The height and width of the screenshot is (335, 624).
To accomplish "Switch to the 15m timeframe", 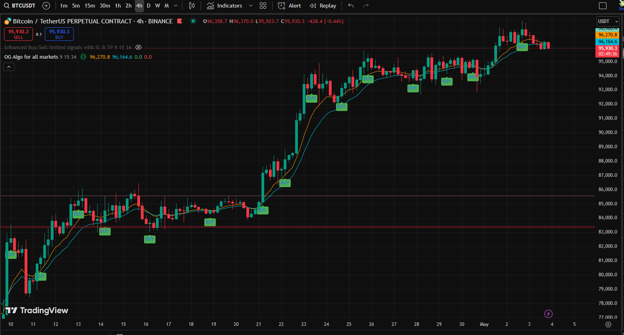I will tap(90, 6).
